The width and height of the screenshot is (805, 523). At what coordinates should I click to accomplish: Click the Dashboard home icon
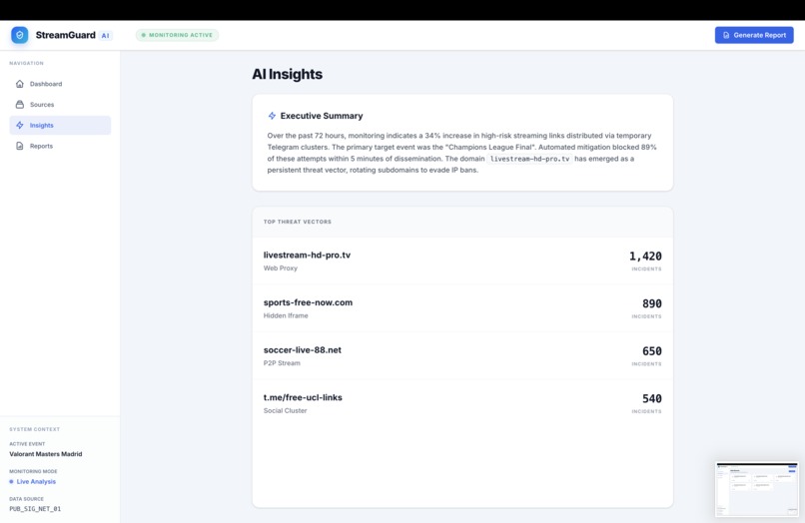[20, 84]
